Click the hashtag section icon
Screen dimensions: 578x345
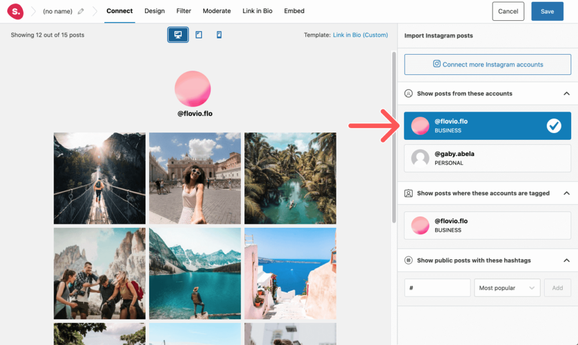tap(409, 260)
